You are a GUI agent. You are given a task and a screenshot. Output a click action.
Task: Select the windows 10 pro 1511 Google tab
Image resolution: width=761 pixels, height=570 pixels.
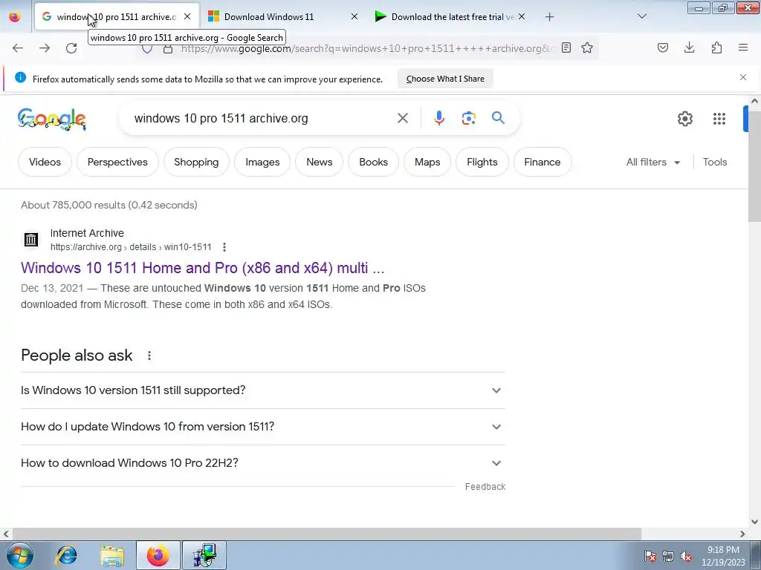point(117,17)
